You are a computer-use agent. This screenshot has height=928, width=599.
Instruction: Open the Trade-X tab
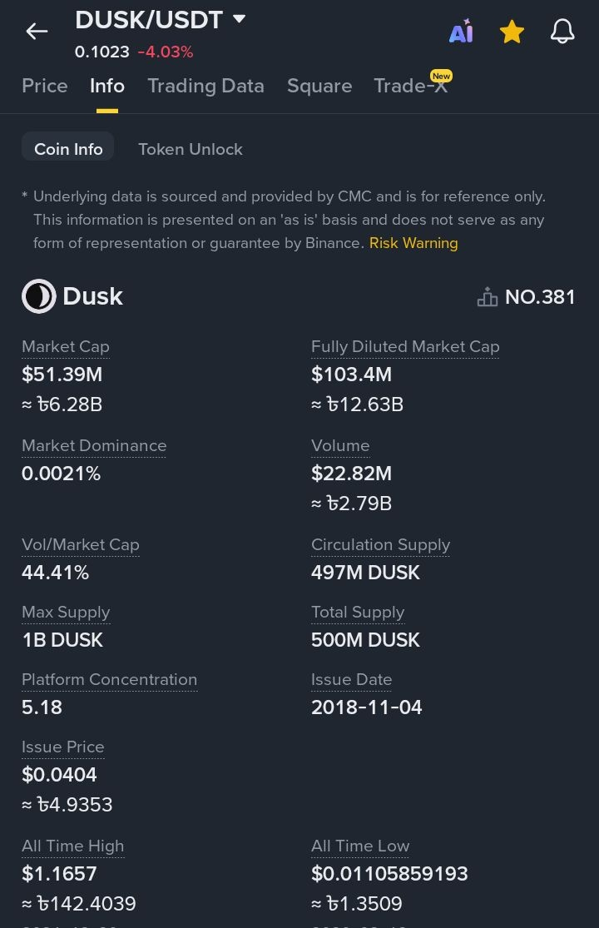click(x=410, y=86)
